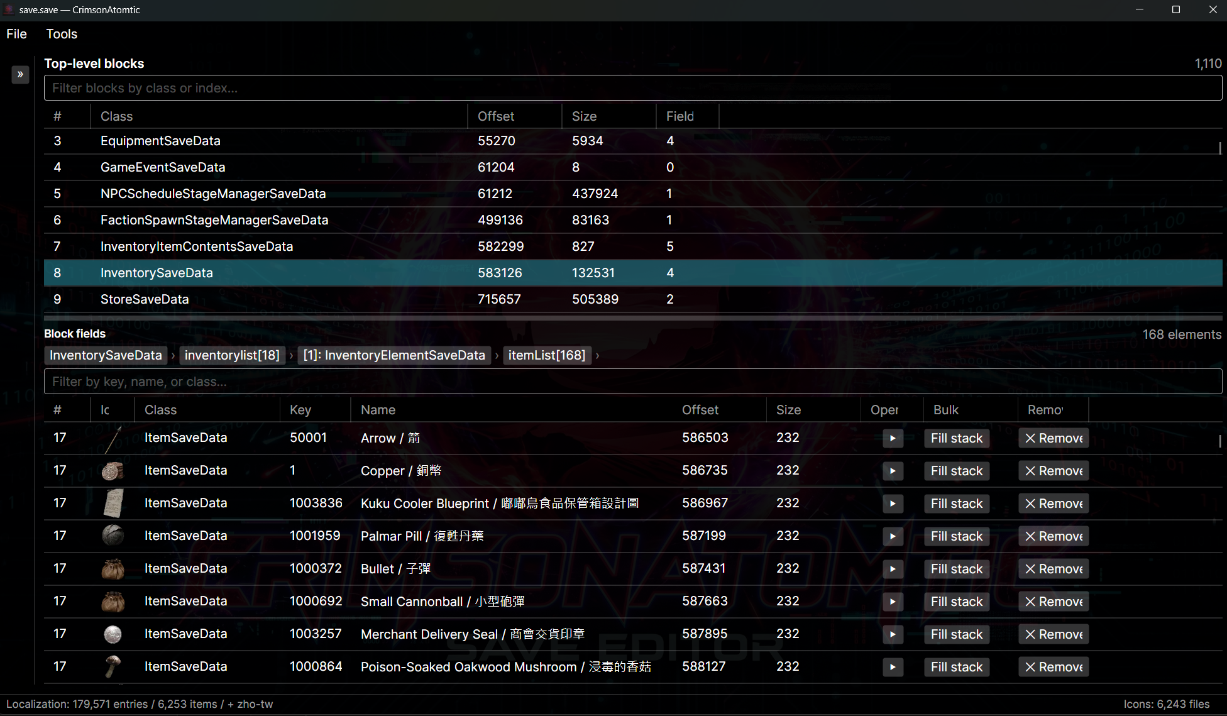Go to the InventorySaveData breadcrumb
The width and height of the screenshot is (1227, 716).
click(x=106, y=355)
